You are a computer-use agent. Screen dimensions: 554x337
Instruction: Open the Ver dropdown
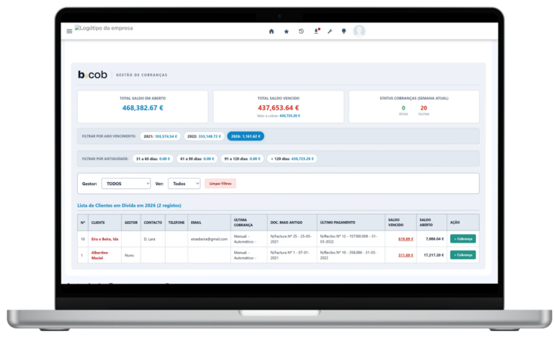(184, 184)
